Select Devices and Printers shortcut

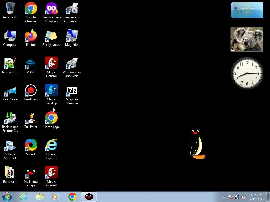[x=72, y=12]
